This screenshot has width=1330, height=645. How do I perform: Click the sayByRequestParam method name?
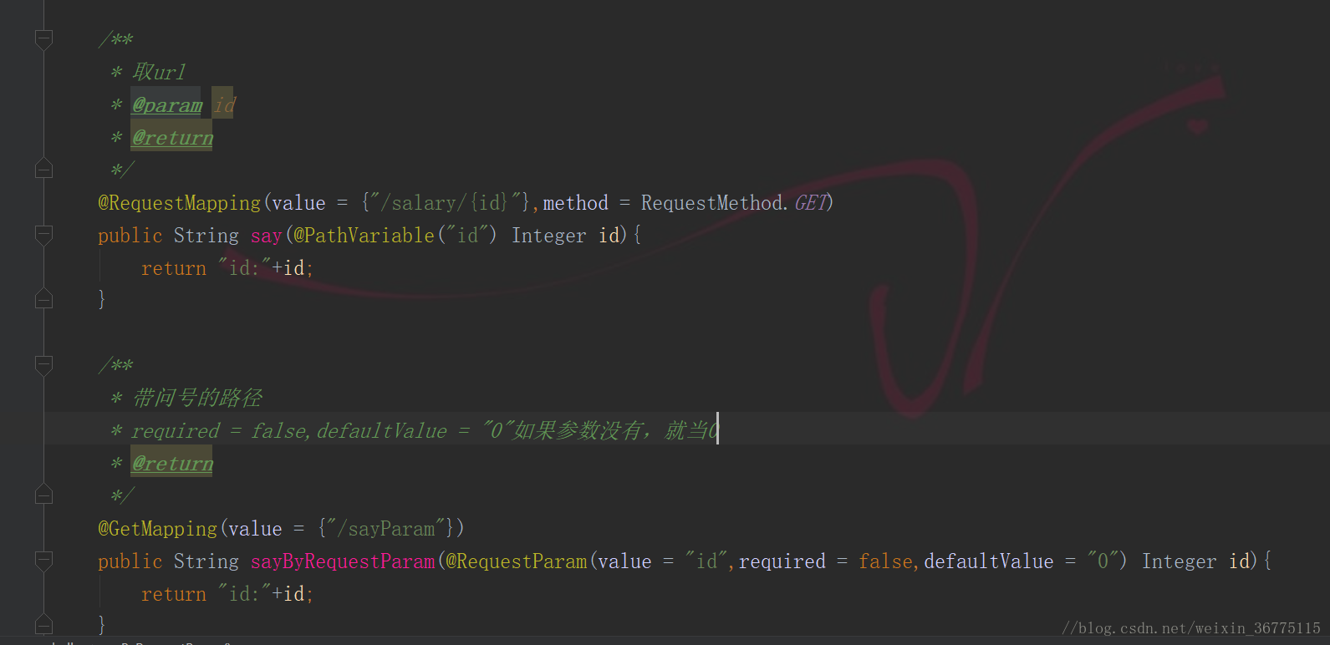[343, 561]
